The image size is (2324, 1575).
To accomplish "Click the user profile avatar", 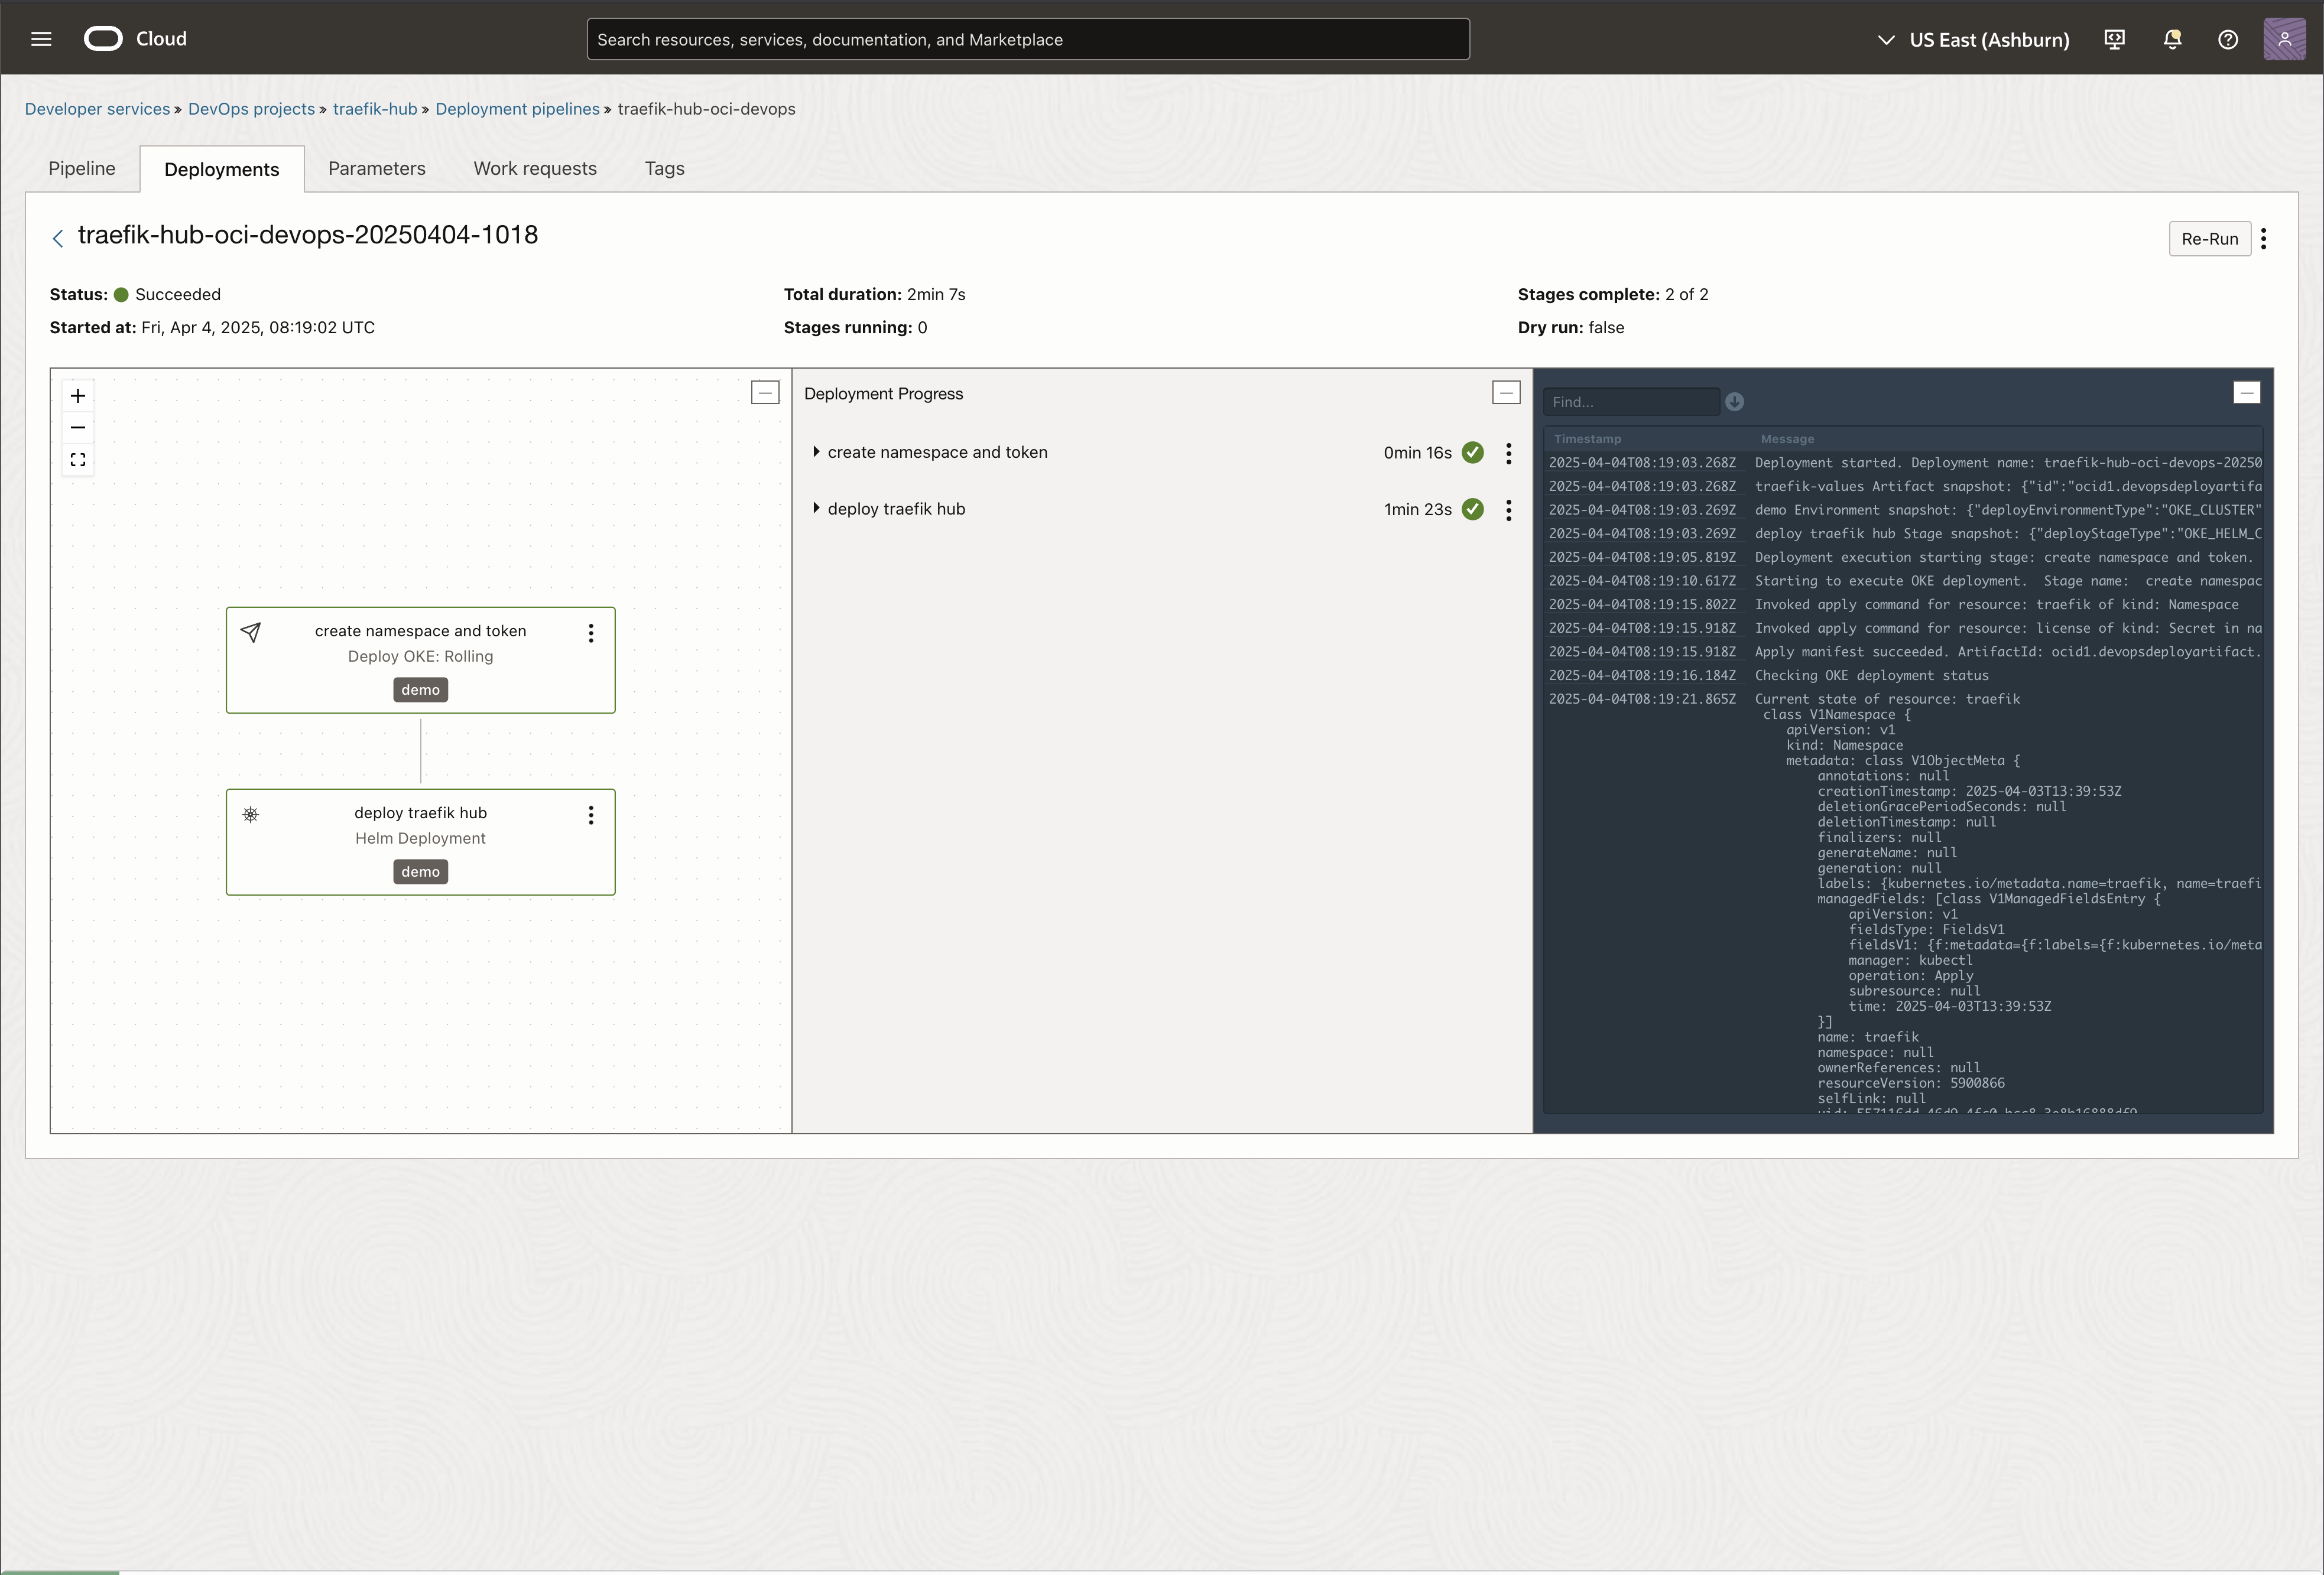I will [x=2284, y=39].
